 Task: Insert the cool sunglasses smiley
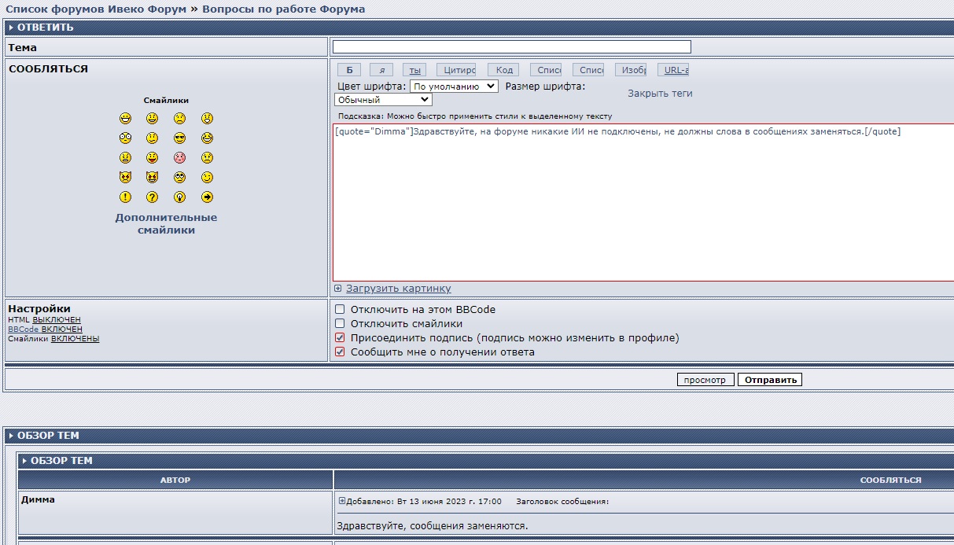180,138
